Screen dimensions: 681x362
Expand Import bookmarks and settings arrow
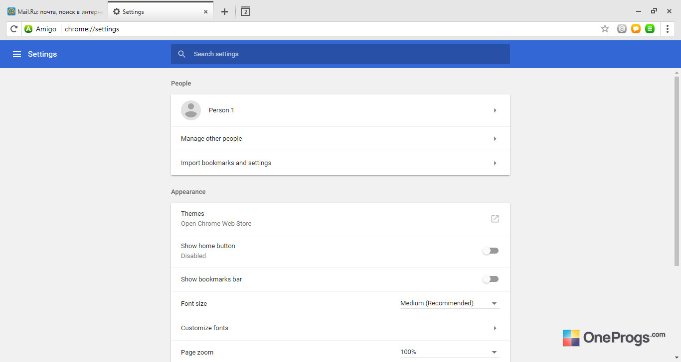pyautogui.click(x=495, y=163)
